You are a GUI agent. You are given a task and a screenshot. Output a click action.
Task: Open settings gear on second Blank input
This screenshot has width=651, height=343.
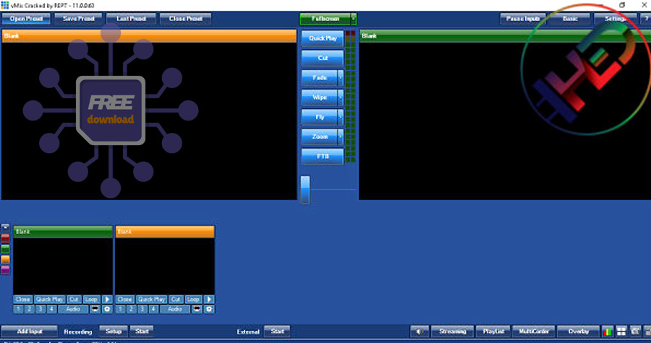pyautogui.click(x=209, y=309)
